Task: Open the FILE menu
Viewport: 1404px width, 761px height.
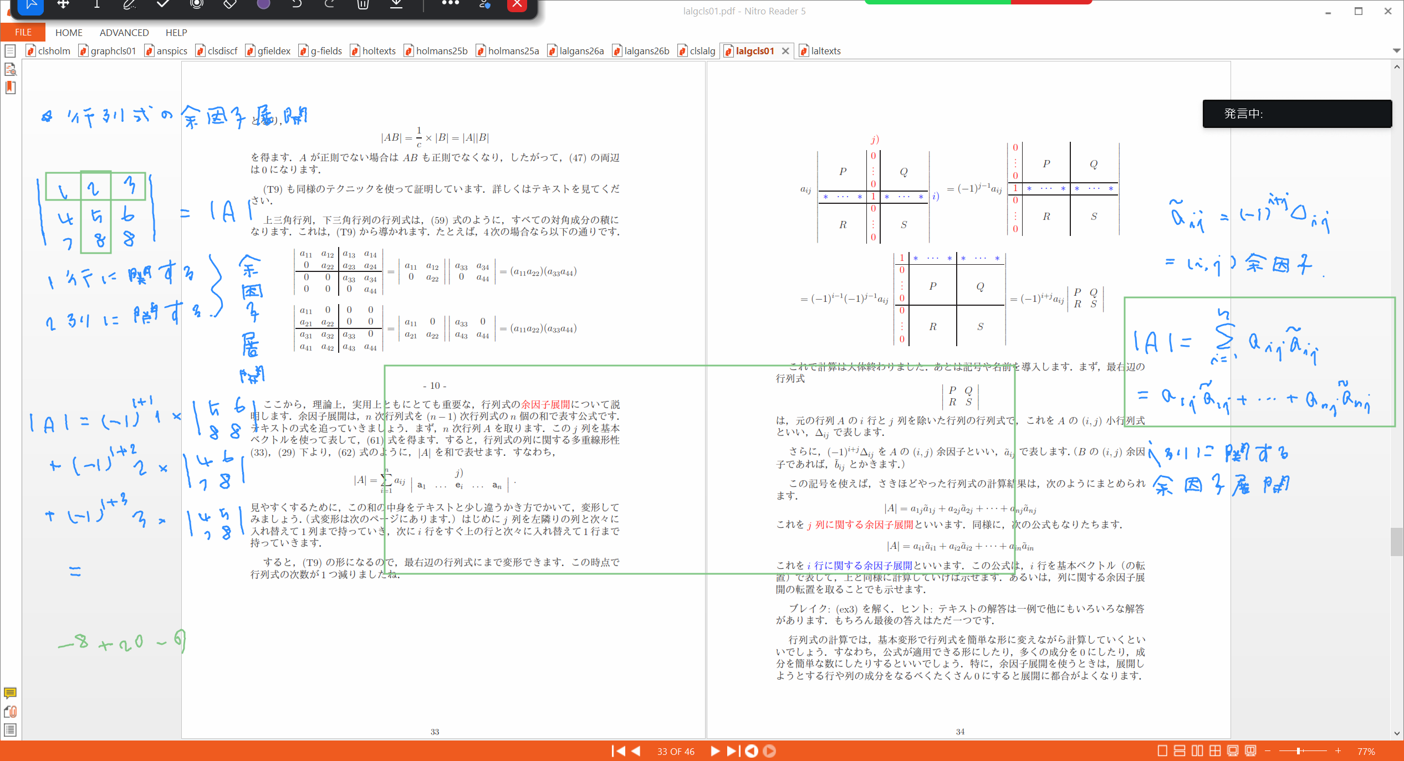Action: click(x=23, y=32)
